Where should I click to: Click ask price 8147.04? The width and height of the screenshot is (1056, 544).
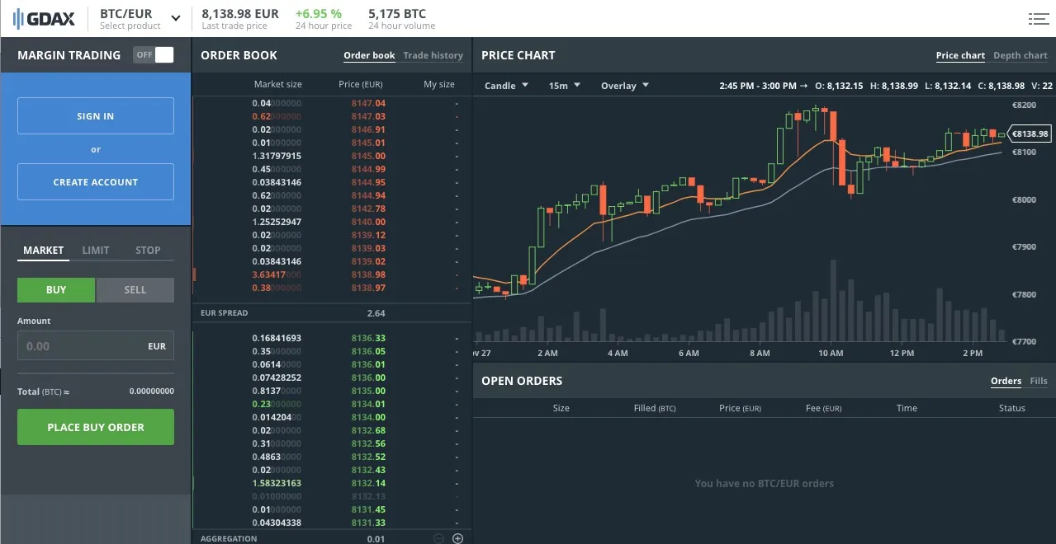tap(368, 103)
